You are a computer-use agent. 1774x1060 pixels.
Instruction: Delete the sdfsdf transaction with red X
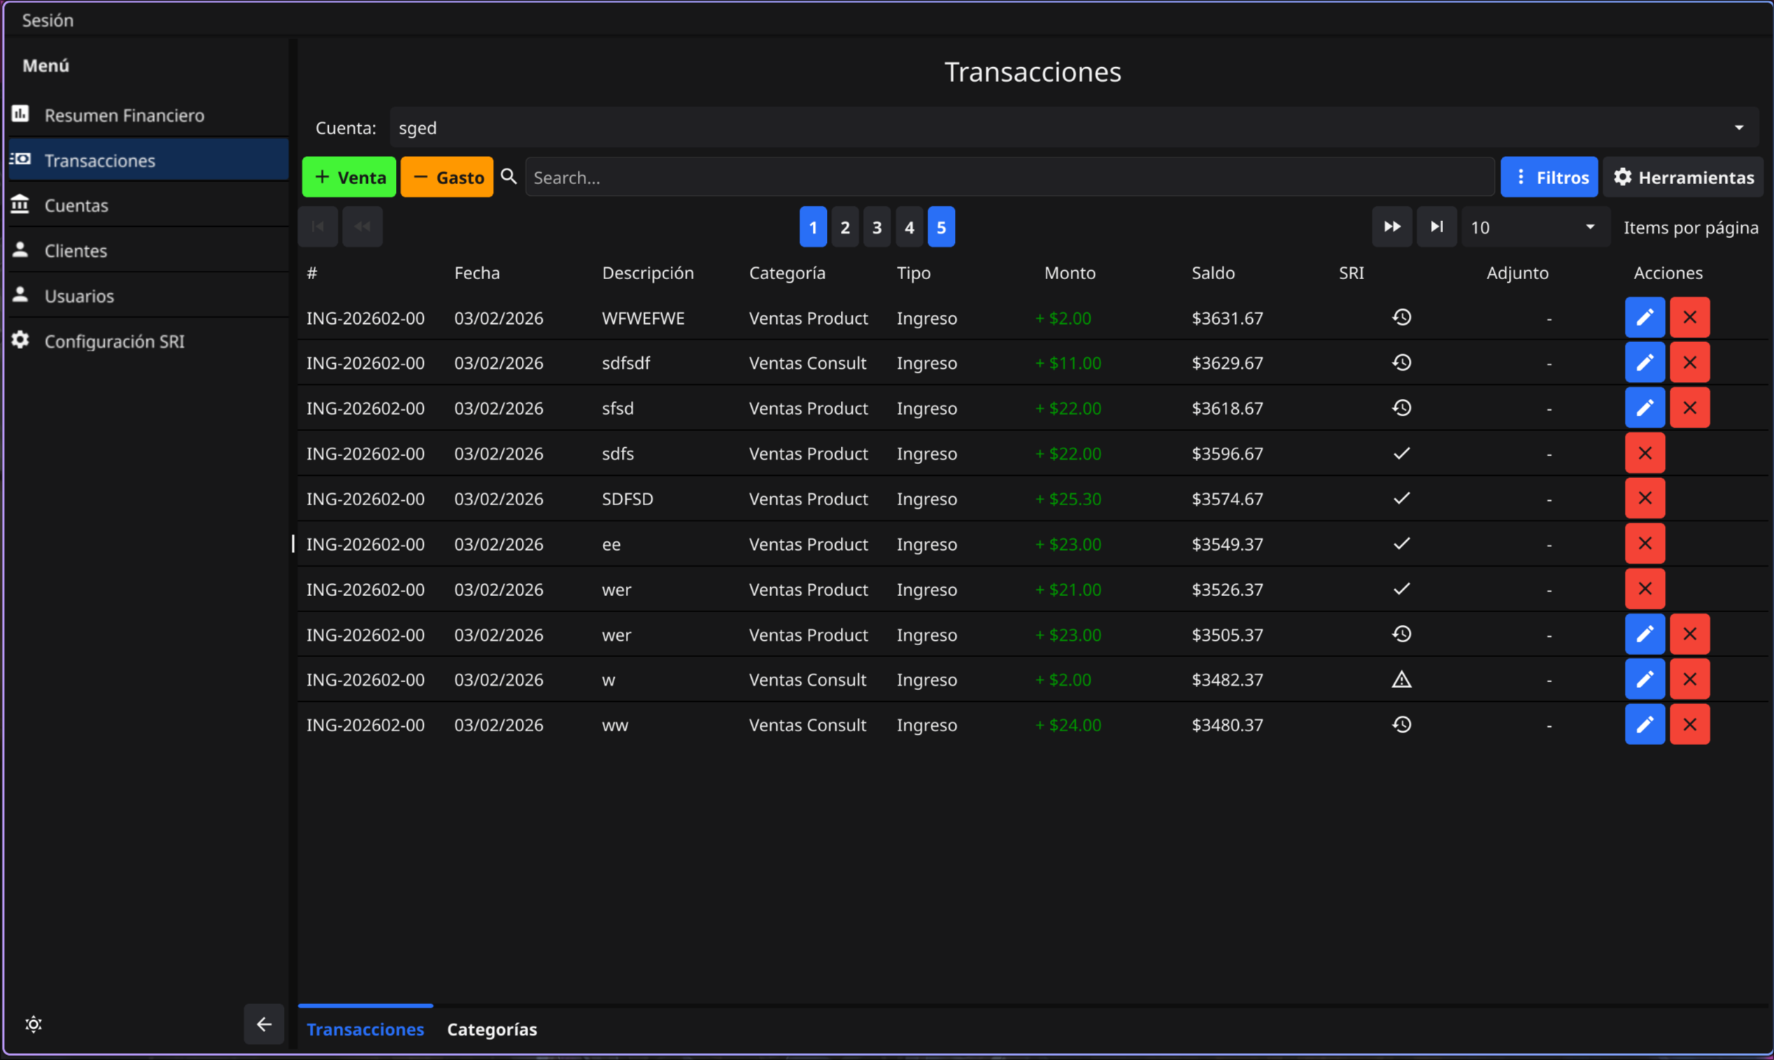click(x=1689, y=363)
